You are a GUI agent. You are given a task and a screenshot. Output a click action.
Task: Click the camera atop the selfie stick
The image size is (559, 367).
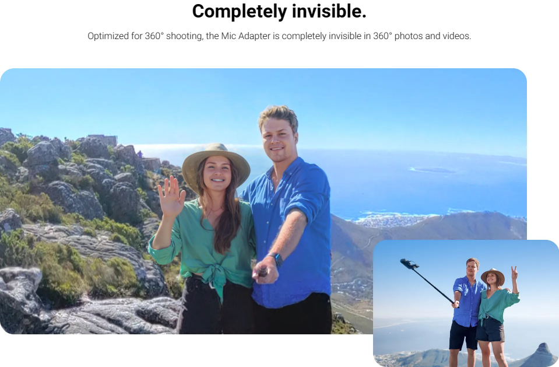coord(409,264)
